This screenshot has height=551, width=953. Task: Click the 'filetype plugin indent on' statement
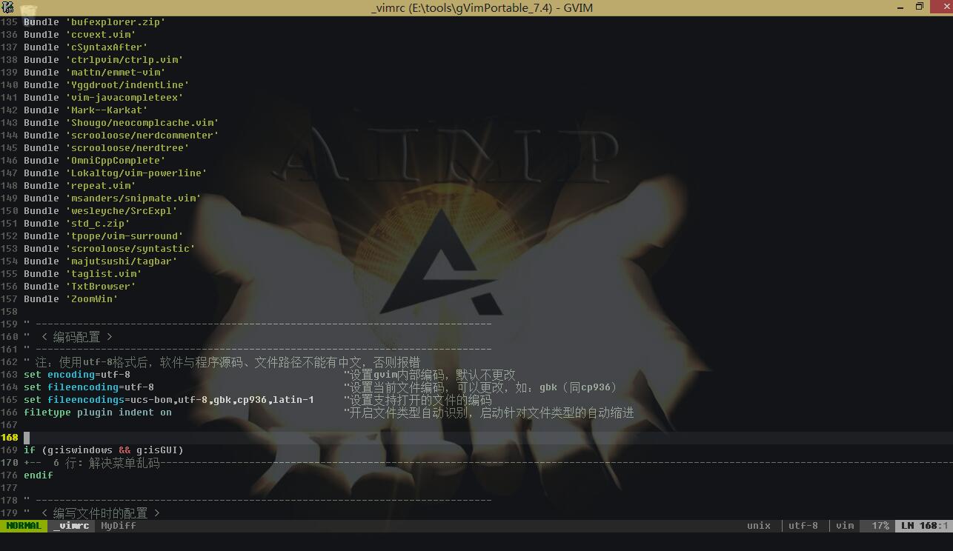pos(98,413)
